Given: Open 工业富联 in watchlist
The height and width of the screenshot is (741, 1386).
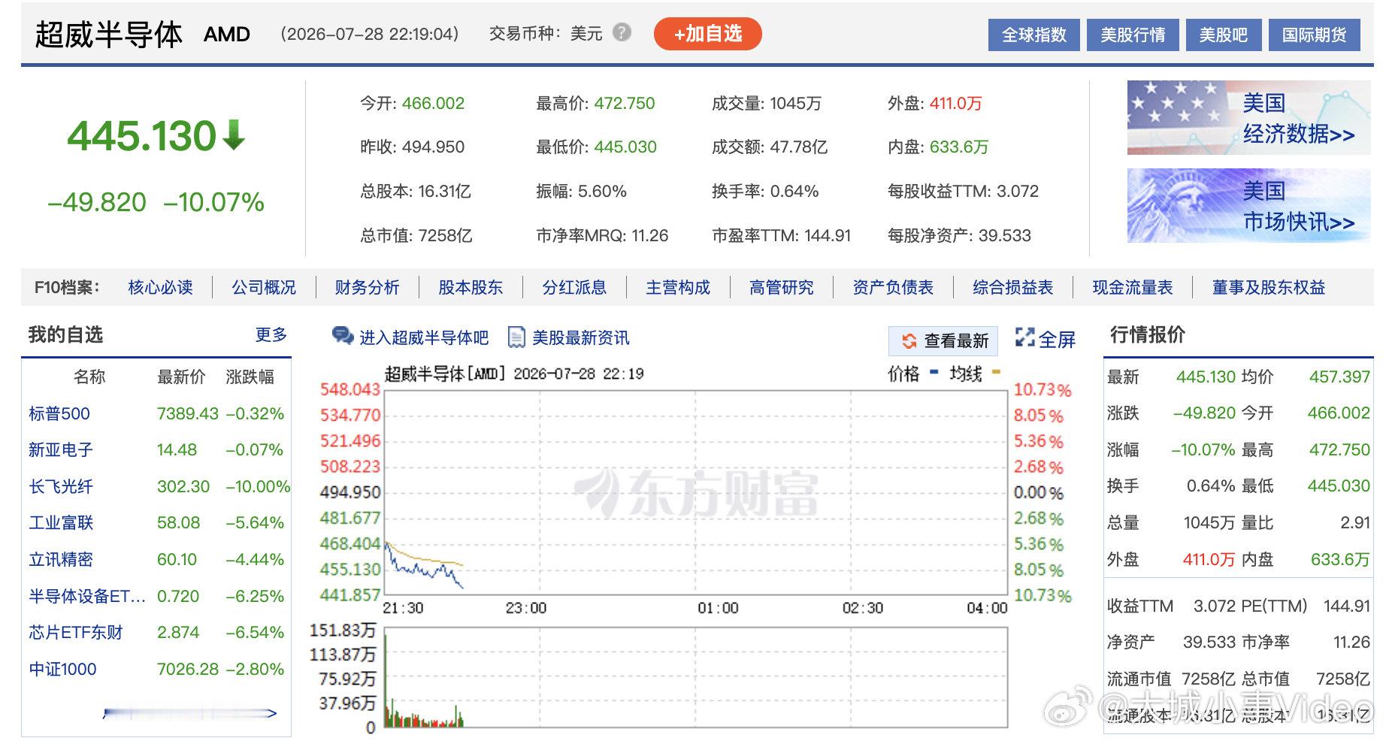Looking at the screenshot, I should coord(61,522).
